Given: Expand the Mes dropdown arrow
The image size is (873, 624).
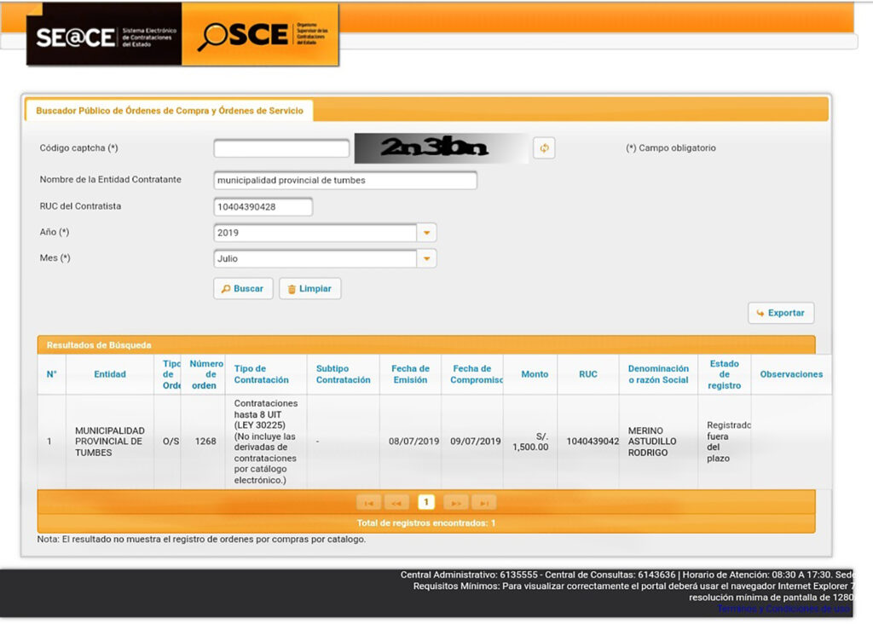Looking at the screenshot, I should [x=426, y=258].
